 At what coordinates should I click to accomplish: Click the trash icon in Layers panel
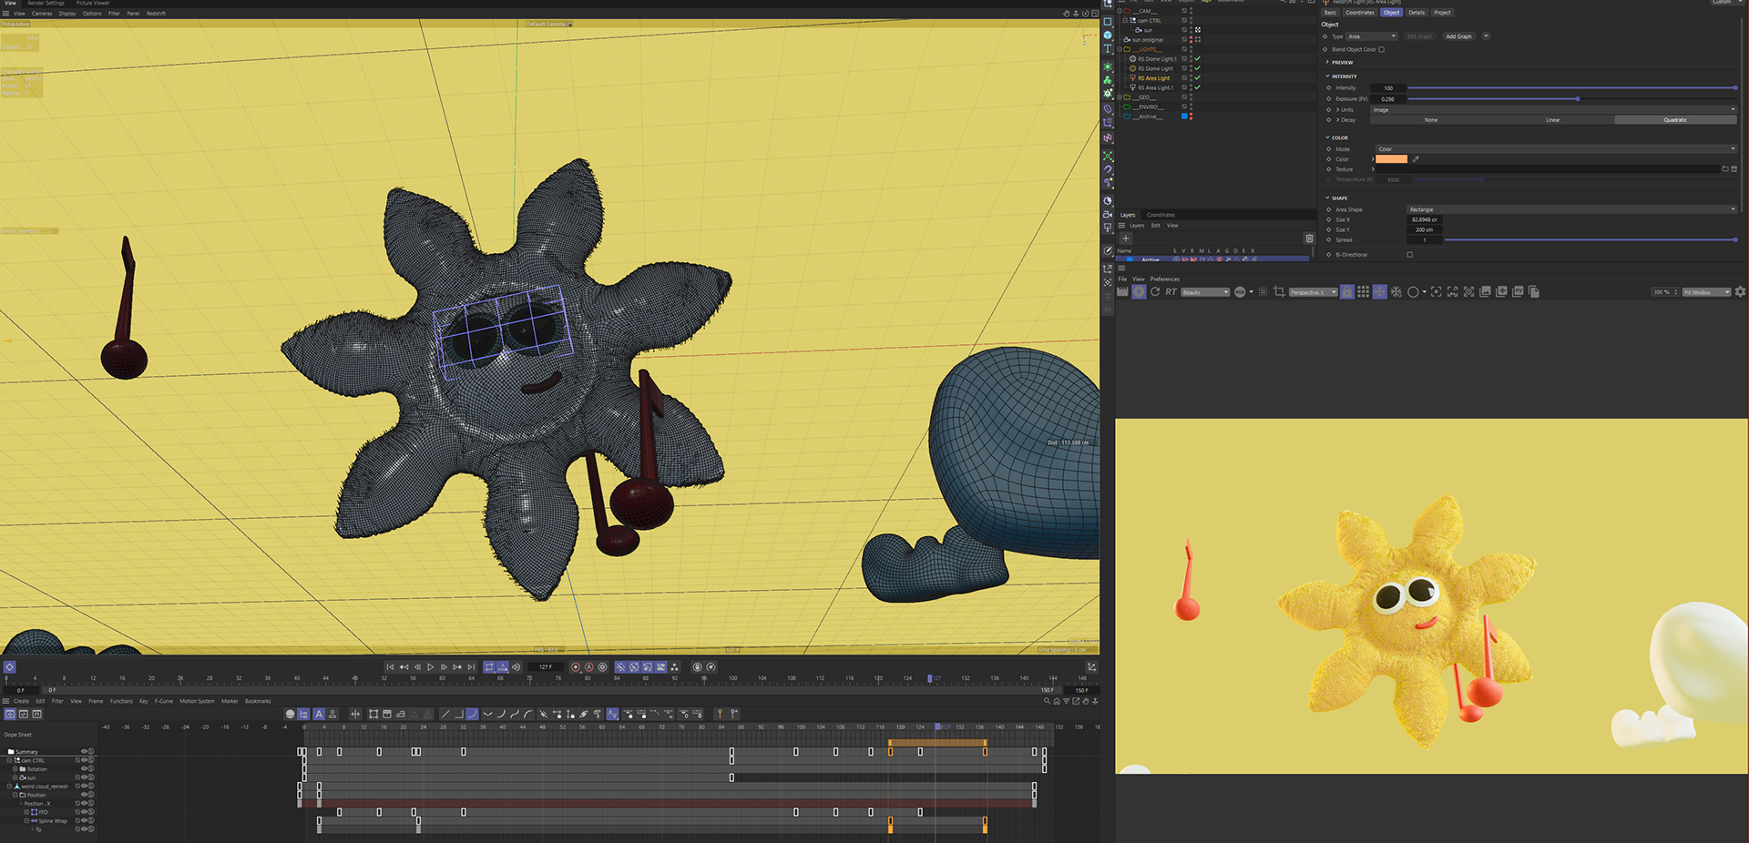coord(1309,239)
